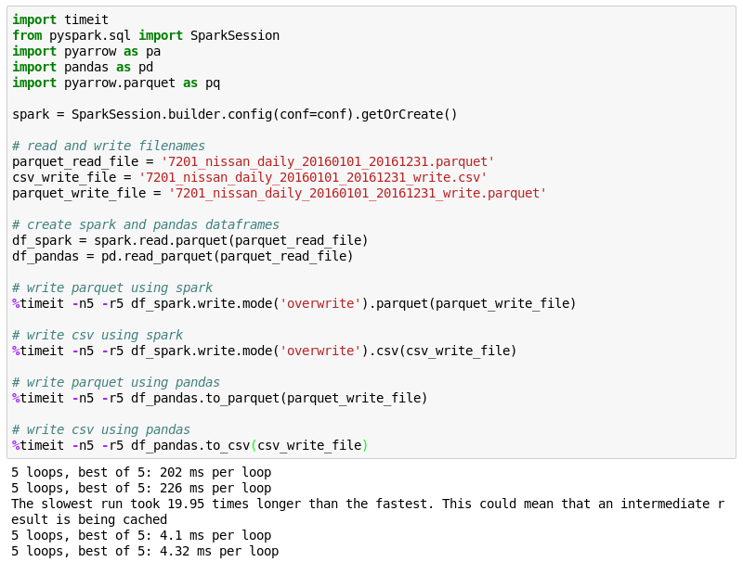Click the csv_write_file filename string

(x=313, y=177)
